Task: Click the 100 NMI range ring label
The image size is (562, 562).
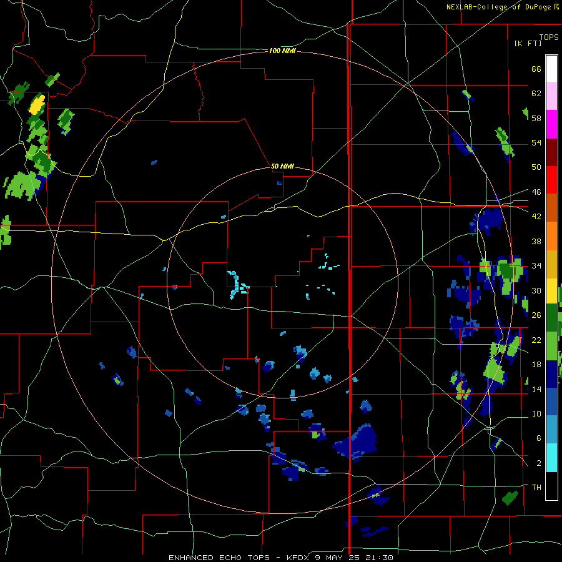Action: pos(282,51)
